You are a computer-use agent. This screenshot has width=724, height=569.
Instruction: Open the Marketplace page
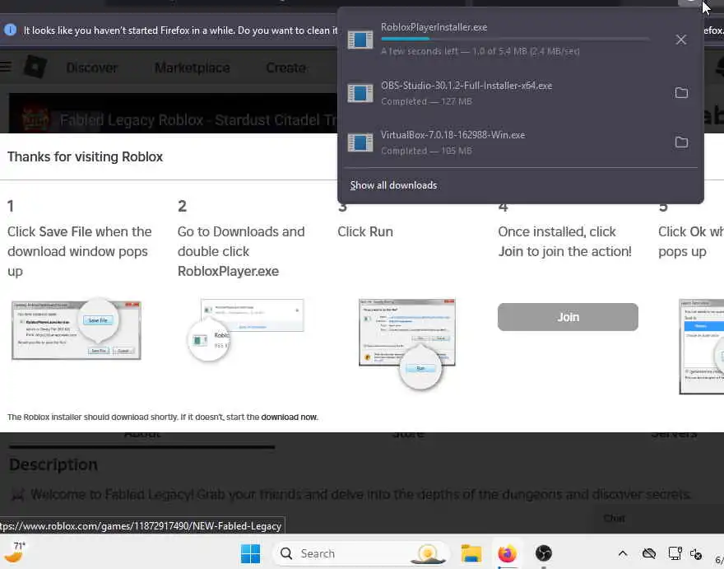point(192,68)
